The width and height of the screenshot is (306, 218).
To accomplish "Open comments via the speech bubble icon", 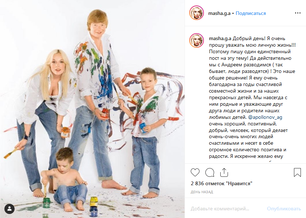I will 210,172.
